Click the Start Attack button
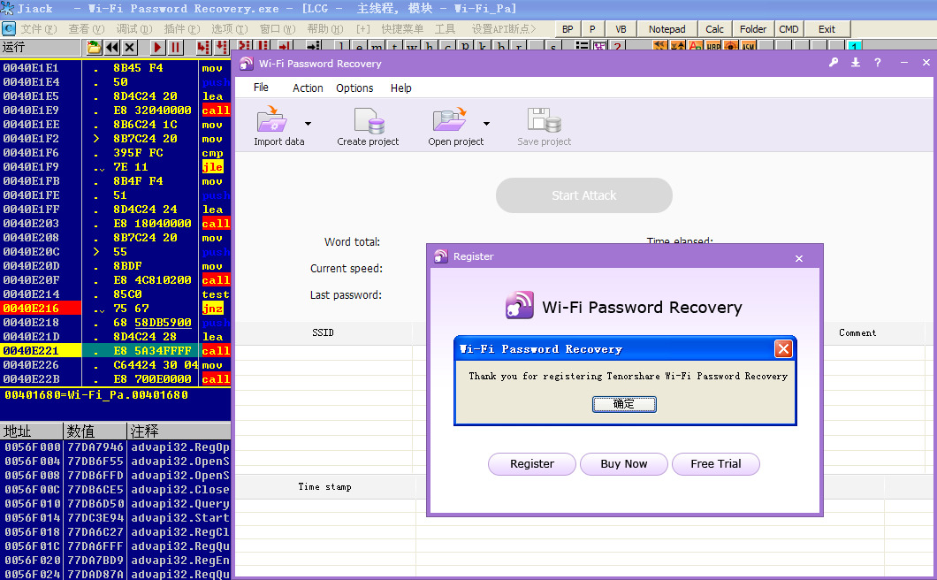The width and height of the screenshot is (937, 580). pos(583,195)
